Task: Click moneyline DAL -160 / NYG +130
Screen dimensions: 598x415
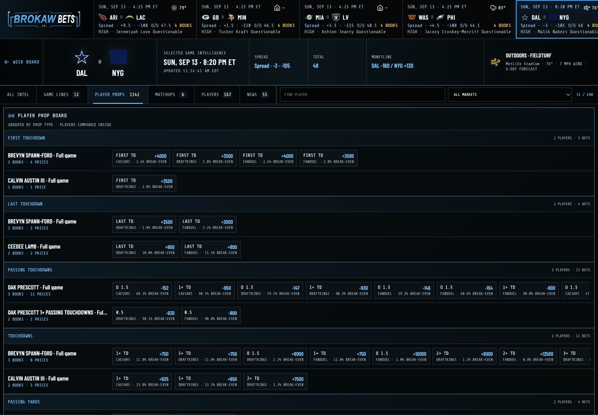Action: [x=392, y=66]
